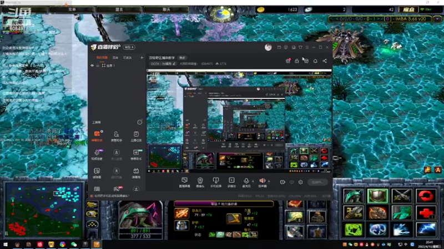Toggle visibility eye of the 全屏 1 source
This screenshot has height=249, width=444.
[92, 65]
